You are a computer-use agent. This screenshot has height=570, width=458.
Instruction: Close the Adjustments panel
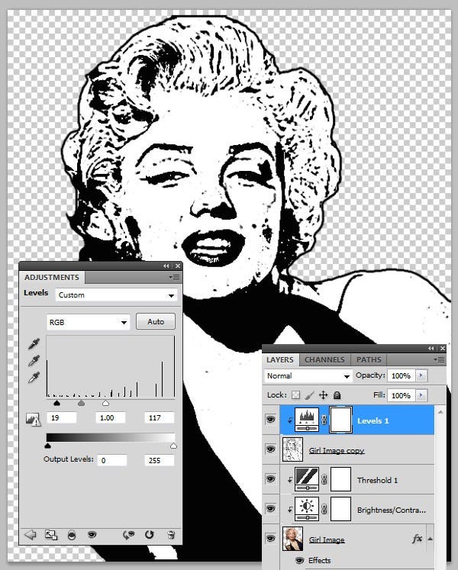click(178, 266)
